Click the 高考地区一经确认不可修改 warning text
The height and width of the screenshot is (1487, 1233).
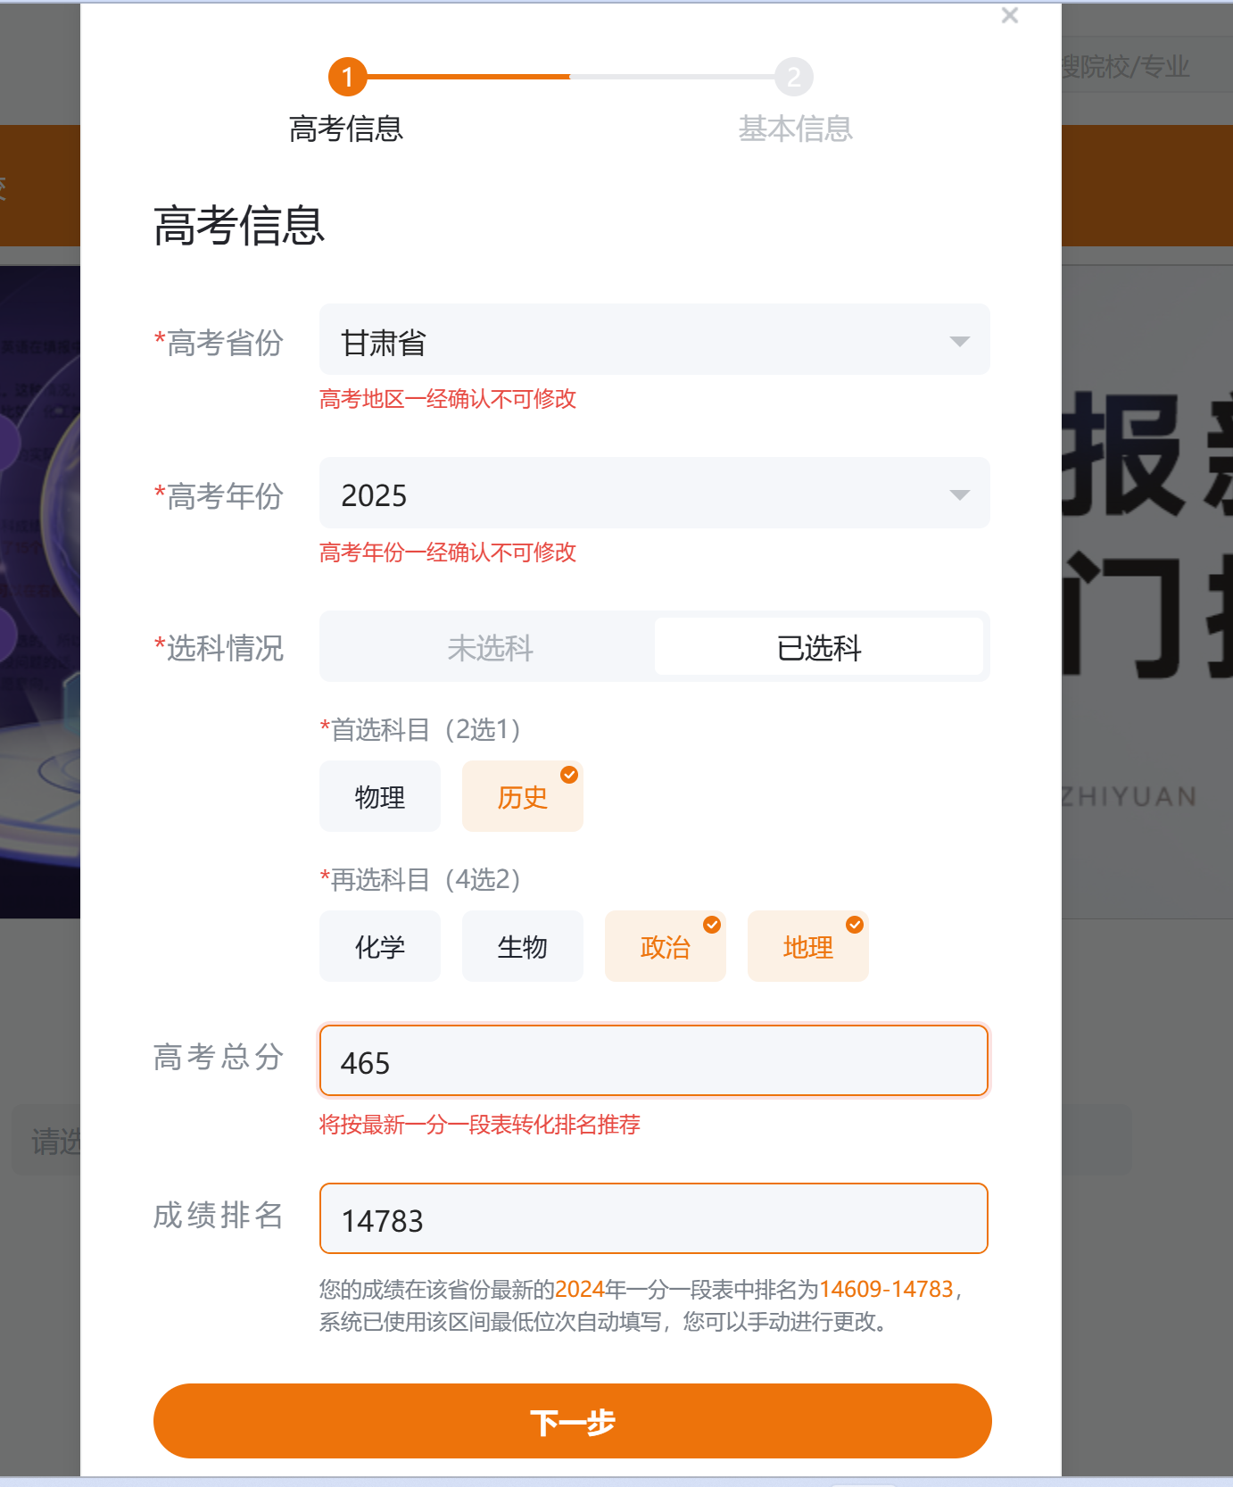[448, 399]
